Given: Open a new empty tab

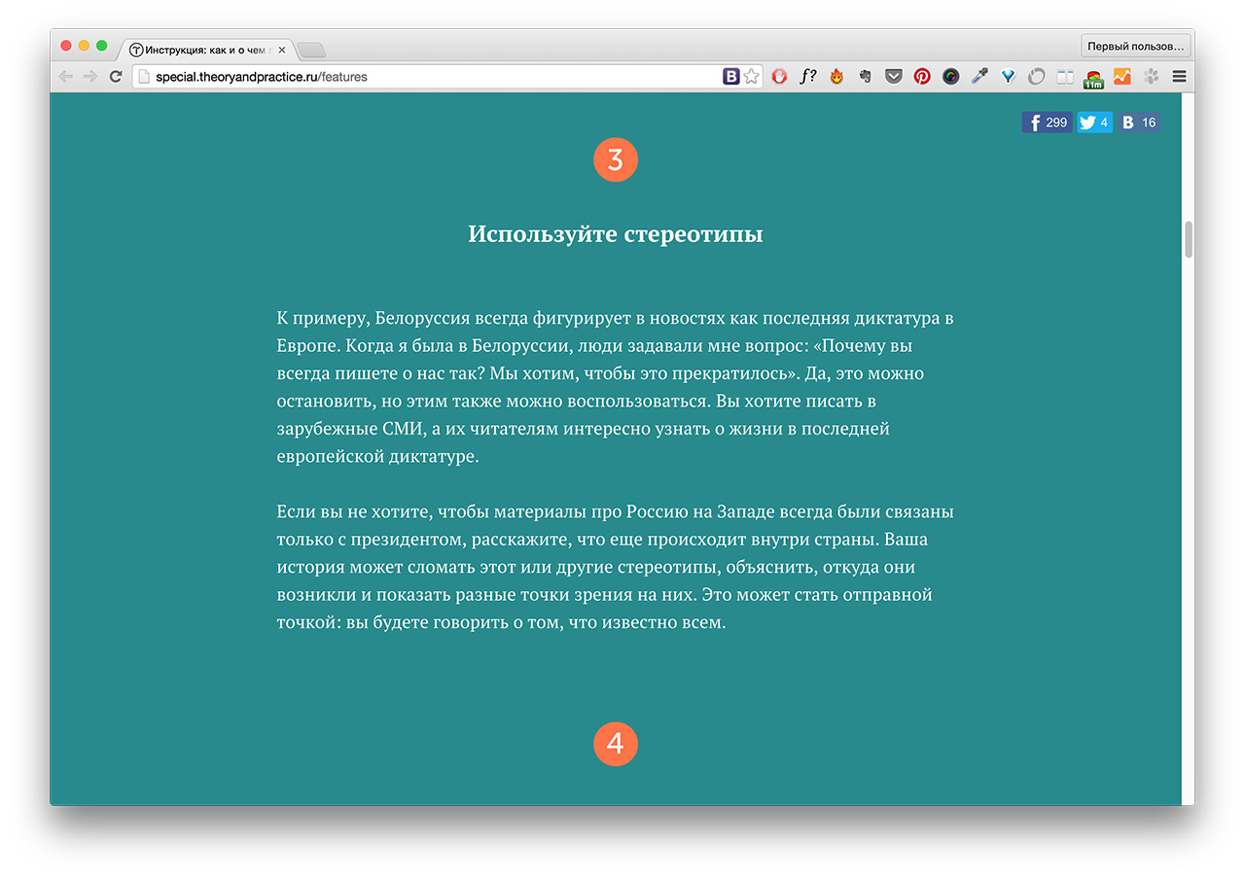Looking at the screenshot, I should (x=311, y=50).
